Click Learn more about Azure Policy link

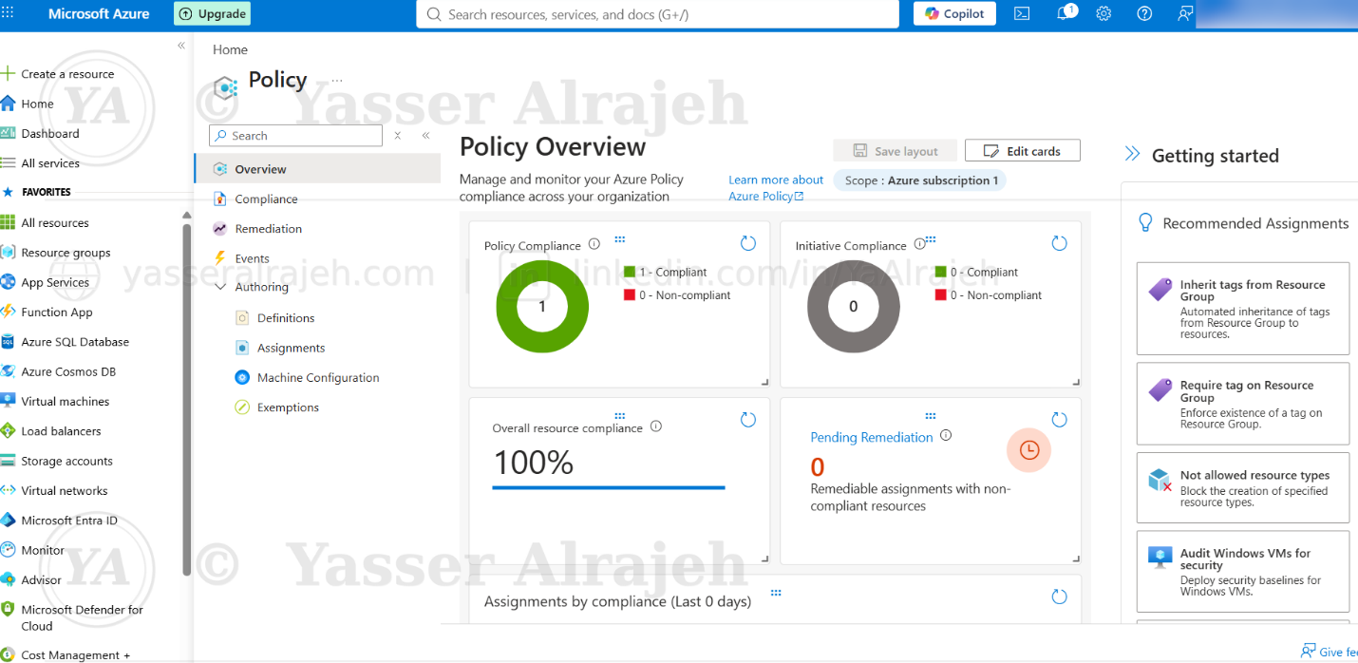click(776, 188)
